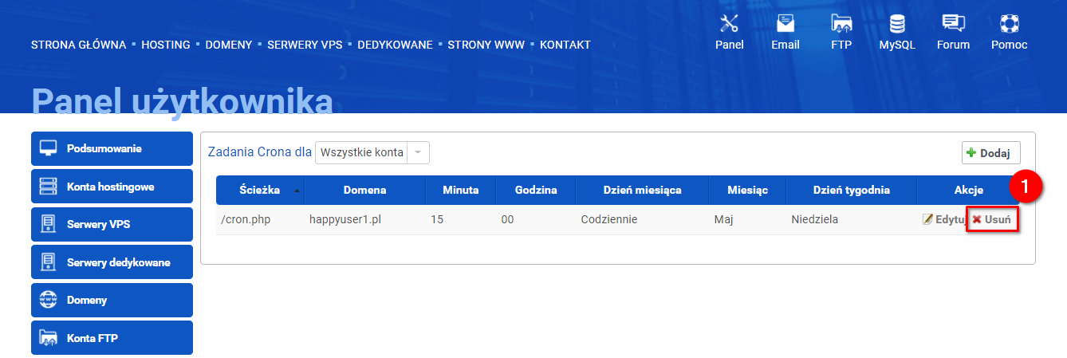
Task: Open the Konta FTP sidebar section
Action: 112,338
